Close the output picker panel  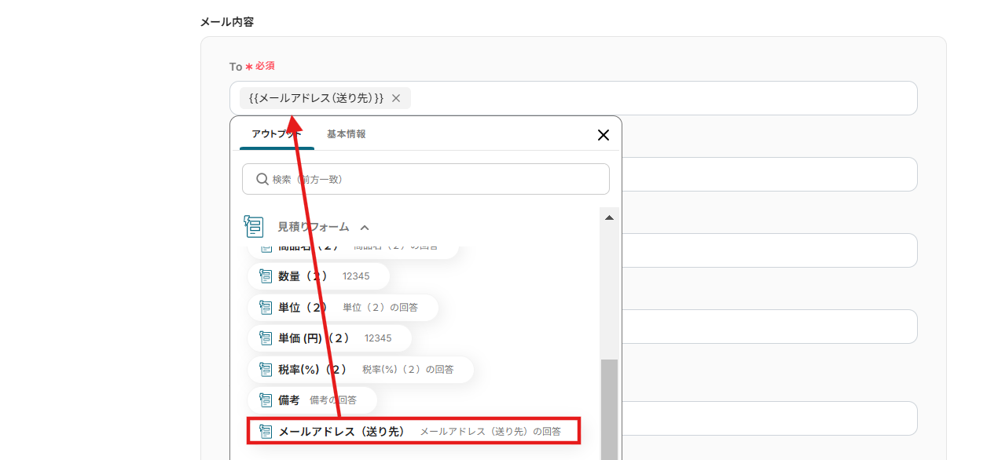click(x=604, y=135)
